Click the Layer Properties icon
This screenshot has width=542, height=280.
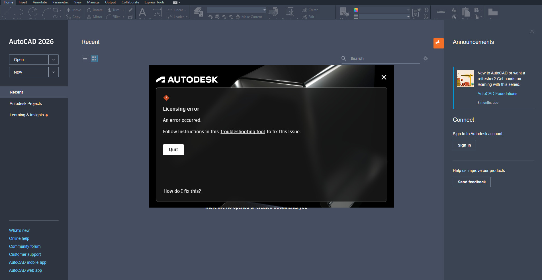(x=198, y=12)
